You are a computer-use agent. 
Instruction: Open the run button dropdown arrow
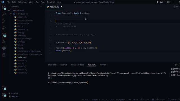pyautogui.click(x=177, y=7)
